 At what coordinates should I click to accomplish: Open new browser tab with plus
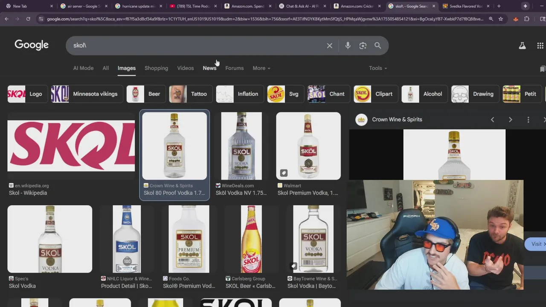(x=499, y=6)
